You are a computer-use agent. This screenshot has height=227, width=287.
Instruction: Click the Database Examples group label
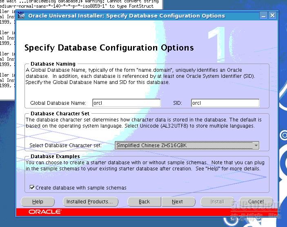click(55, 156)
